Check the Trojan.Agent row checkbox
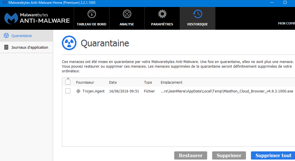The height and width of the screenshot is (161, 295). click(x=68, y=91)
